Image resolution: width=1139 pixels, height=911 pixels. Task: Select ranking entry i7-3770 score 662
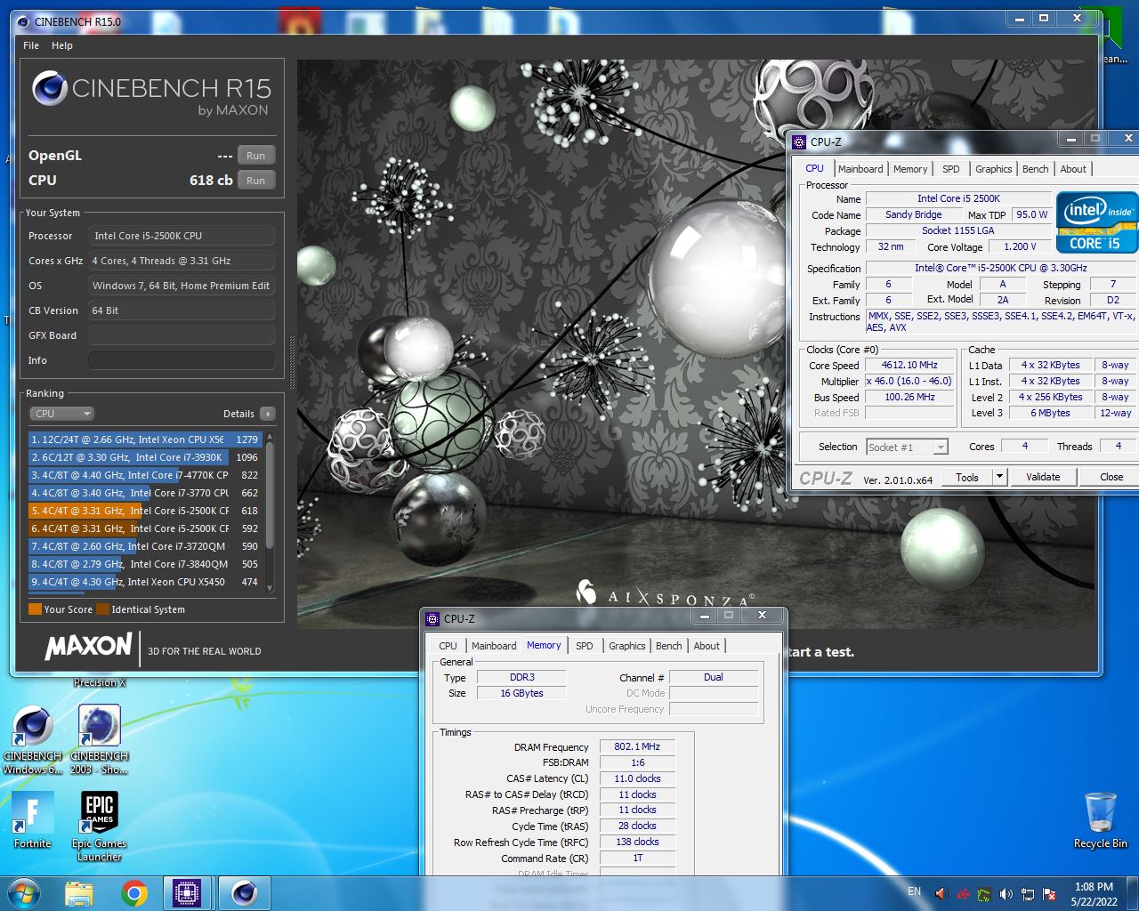coord(145,493)
